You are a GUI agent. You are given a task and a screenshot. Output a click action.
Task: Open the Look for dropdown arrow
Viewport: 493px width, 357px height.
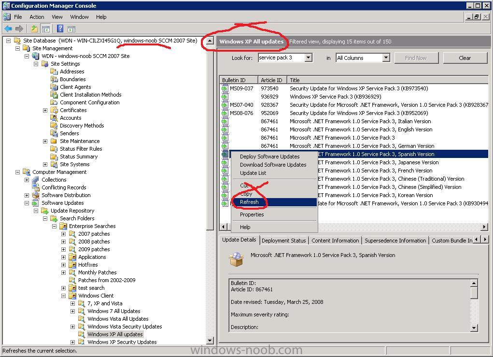tap(309, 57)
